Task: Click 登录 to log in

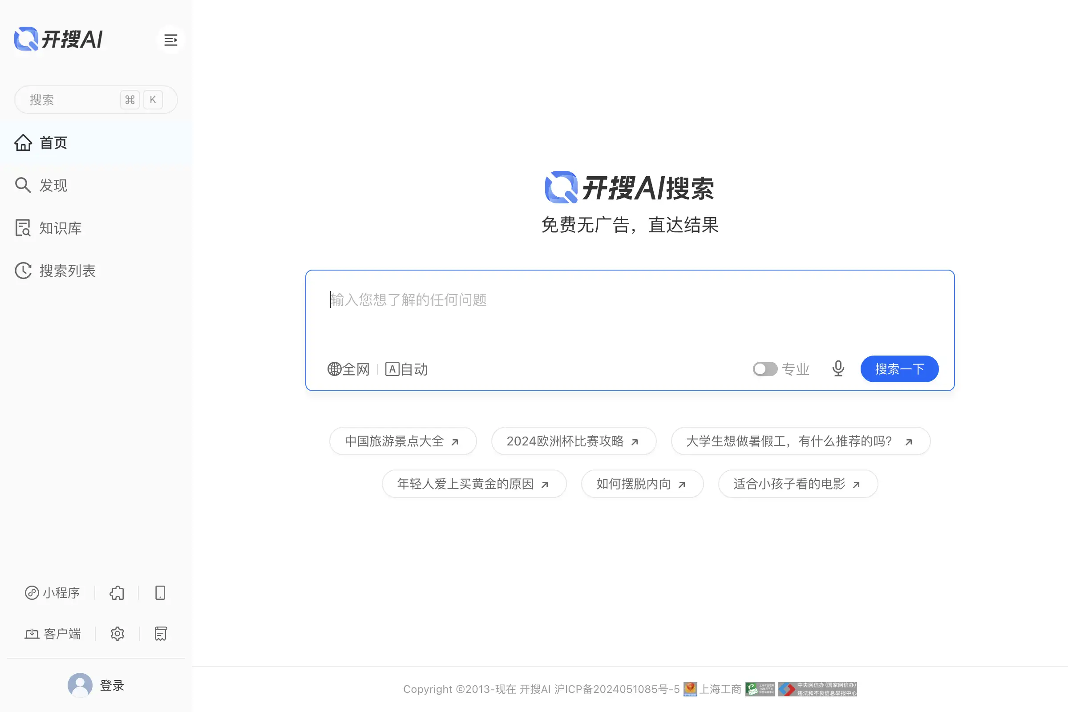Action: [x=112, y=685]
